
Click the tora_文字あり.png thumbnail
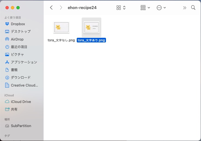(91, 27)
